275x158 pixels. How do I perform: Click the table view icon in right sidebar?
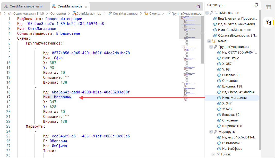coord(268,7)
